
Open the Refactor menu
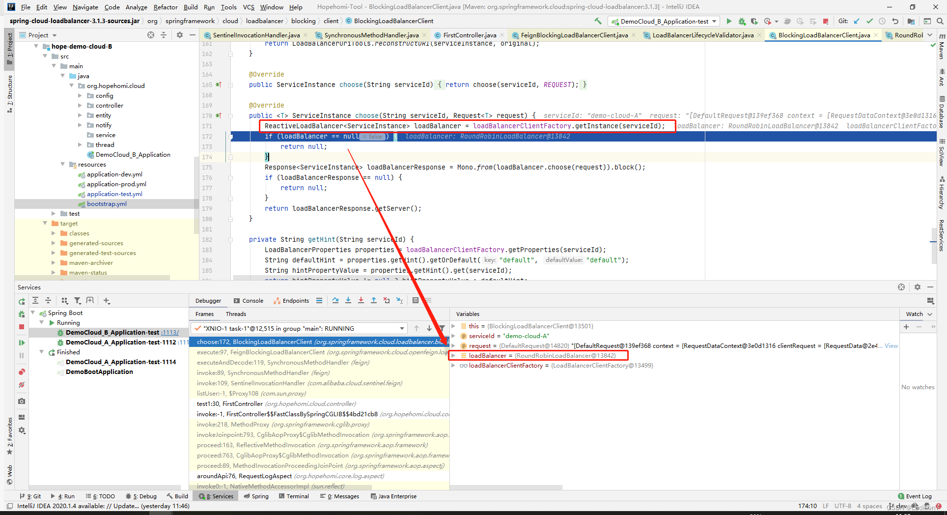point(166,7)
